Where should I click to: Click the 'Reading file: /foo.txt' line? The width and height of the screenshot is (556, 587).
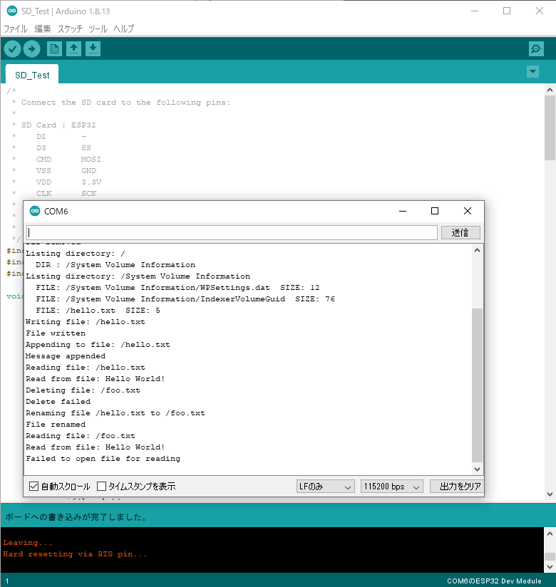point(80,436)
